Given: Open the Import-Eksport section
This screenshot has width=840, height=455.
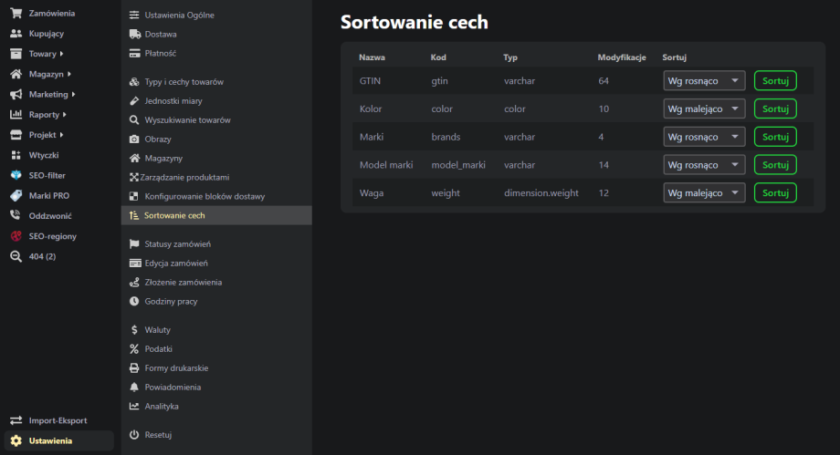Looking at the screenshot, I should 57,420.
